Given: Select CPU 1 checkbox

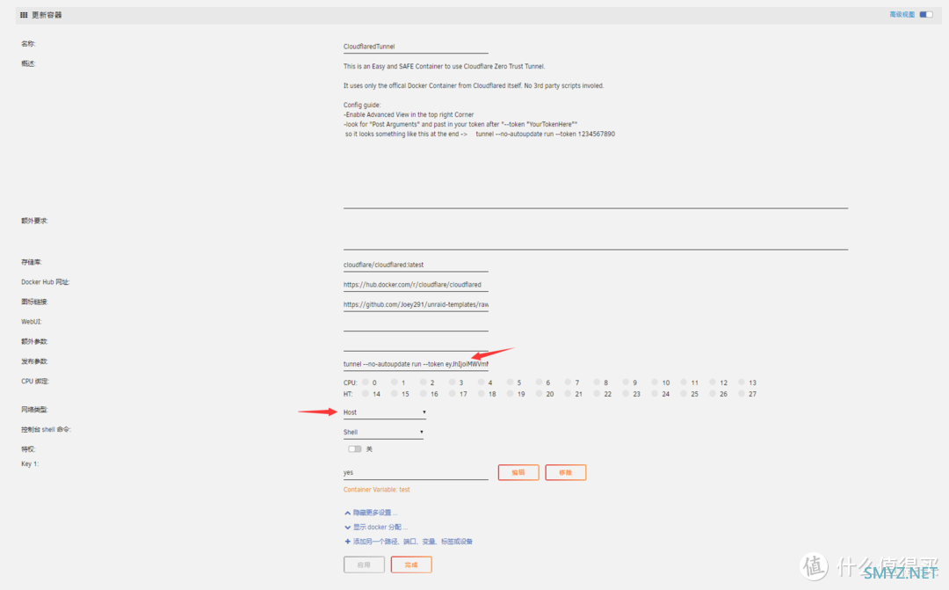Looking at the screenshot, I should (395, 382).
